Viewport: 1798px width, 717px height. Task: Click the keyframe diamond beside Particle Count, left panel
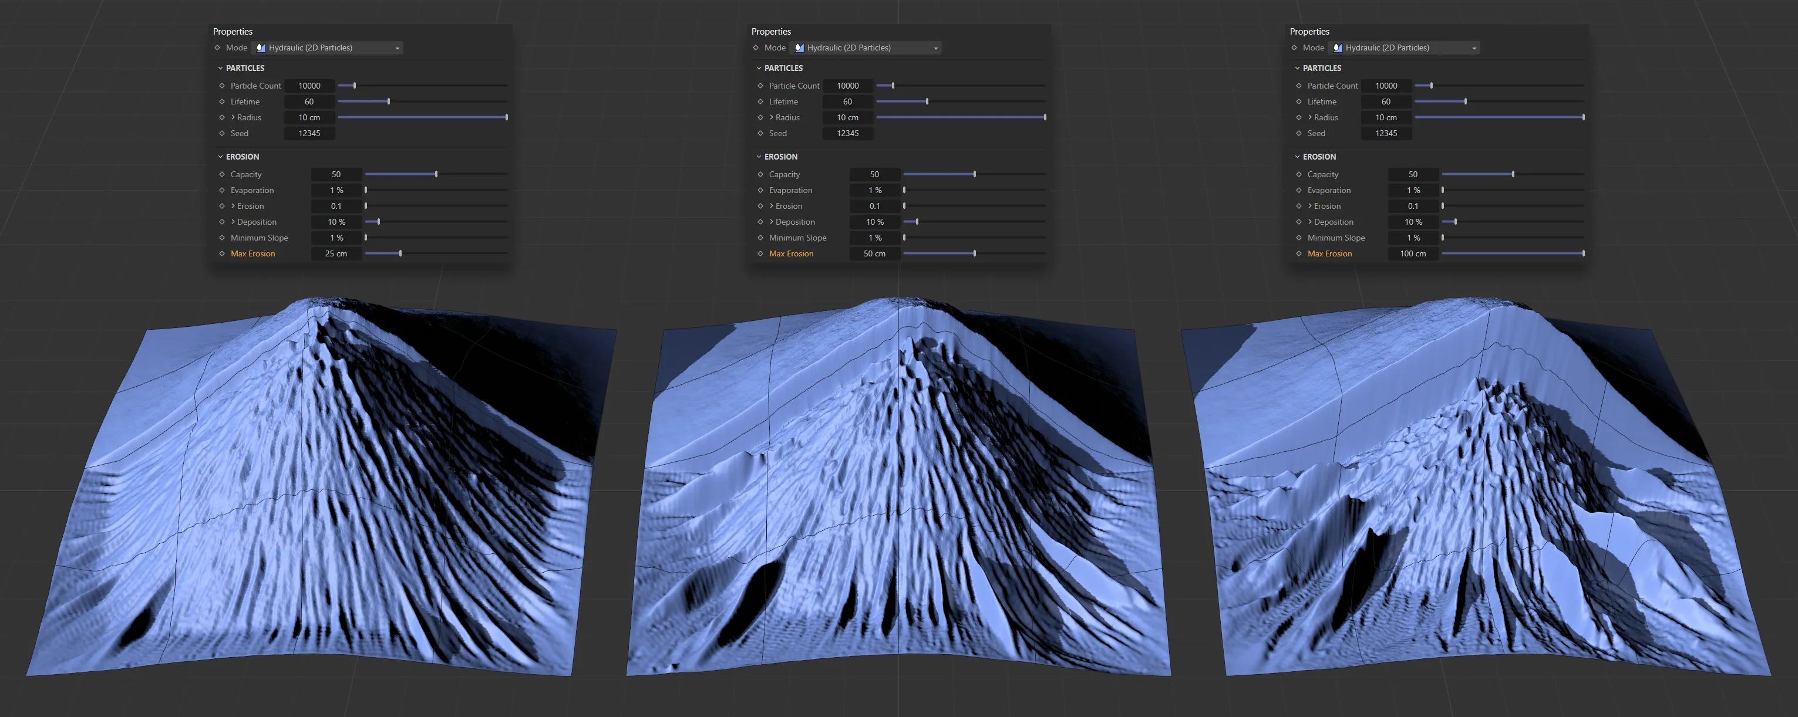pos(222,85)
